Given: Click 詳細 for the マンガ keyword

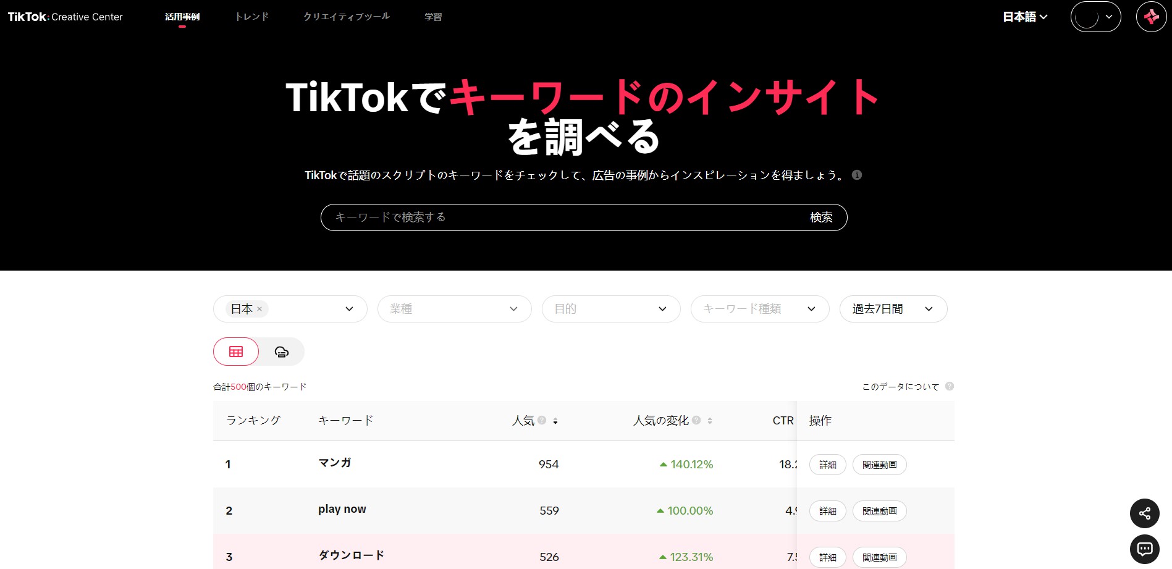Looking at the screenshot, I should click(827, 465).
